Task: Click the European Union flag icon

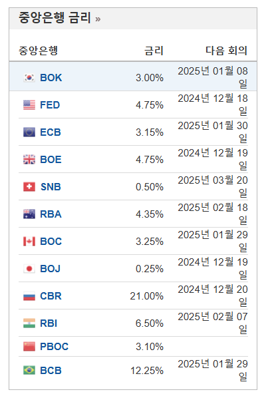Action: pyautogui.click(x=29, y=132)
